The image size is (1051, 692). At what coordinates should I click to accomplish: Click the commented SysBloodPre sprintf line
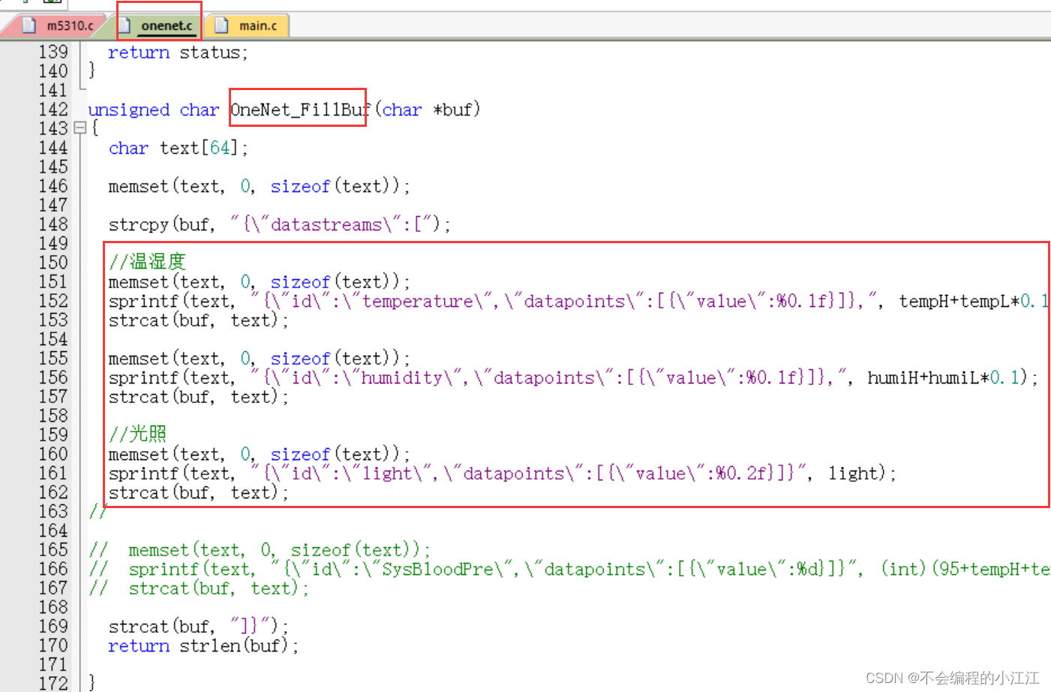pyautogui.click(x=569, y=569)
